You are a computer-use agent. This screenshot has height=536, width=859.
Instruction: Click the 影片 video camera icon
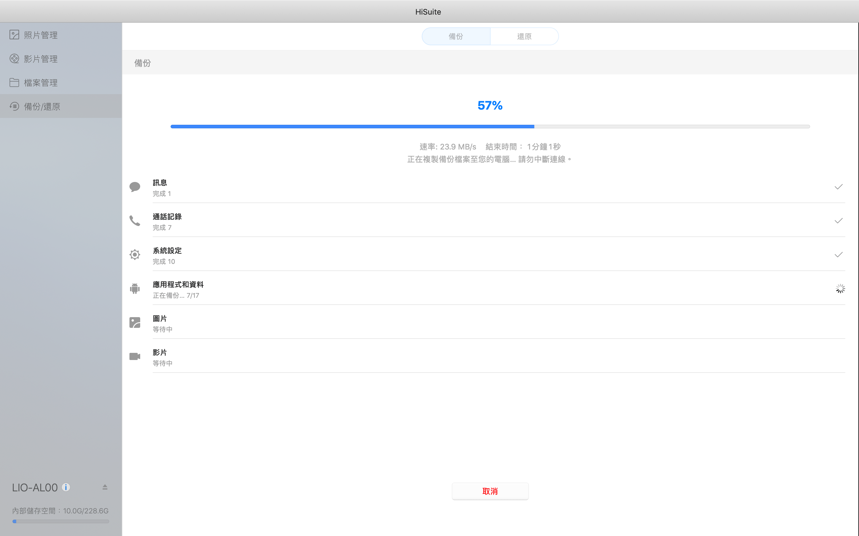[x=135, y=356]
